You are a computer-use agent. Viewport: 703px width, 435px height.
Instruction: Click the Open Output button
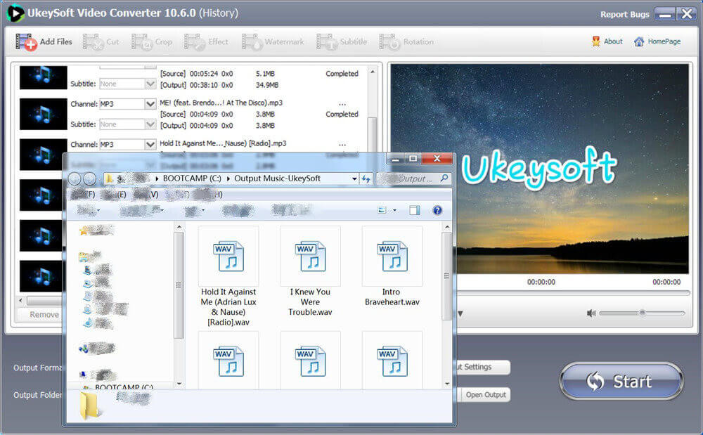[486, 395]
